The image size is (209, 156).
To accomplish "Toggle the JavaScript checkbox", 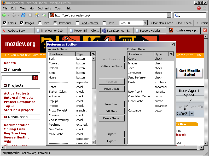I will click(55, 23).
